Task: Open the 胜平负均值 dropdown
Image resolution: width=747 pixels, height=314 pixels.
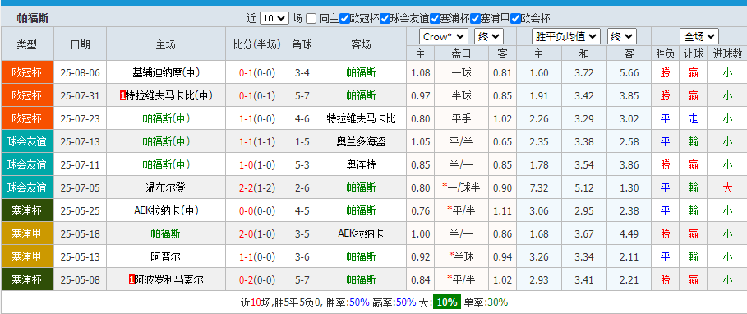Action: (566, 36)
